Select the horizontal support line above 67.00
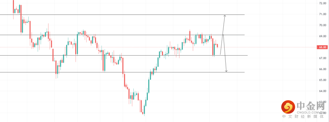Image resolution: width=329 pixels, height=122 pixels. tap(124, 55)
